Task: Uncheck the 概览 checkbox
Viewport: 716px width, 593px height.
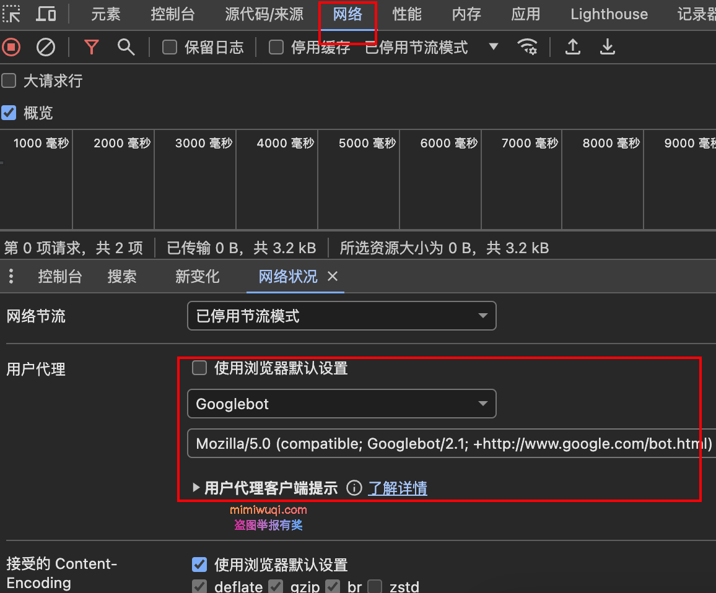Action: [9, 113]
